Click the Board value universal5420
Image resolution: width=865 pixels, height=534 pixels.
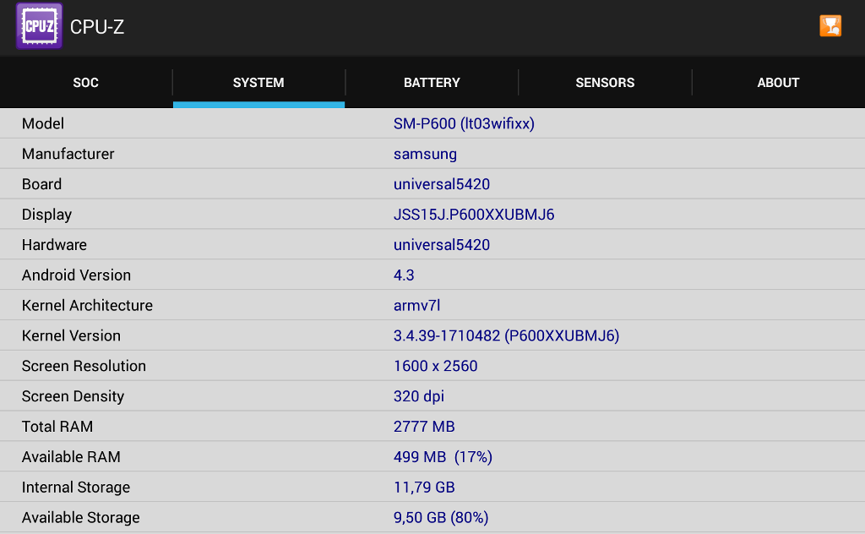pyautogui.click(x=442, y=184)
